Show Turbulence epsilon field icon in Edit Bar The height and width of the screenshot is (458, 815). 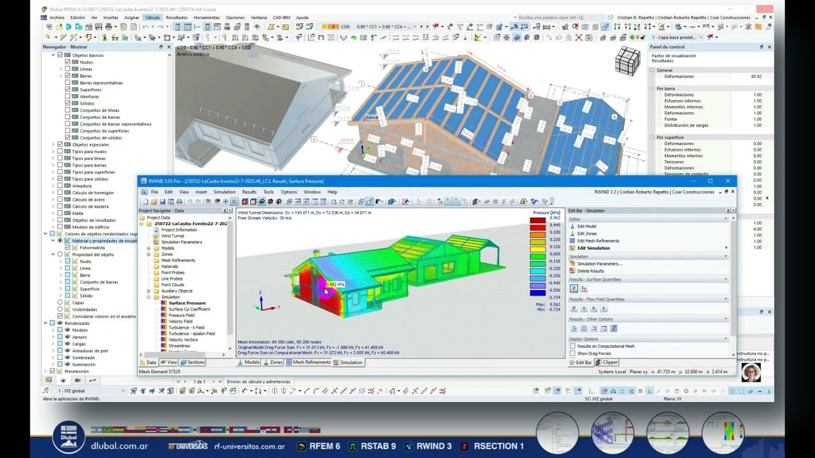click(x=604, y=309)
